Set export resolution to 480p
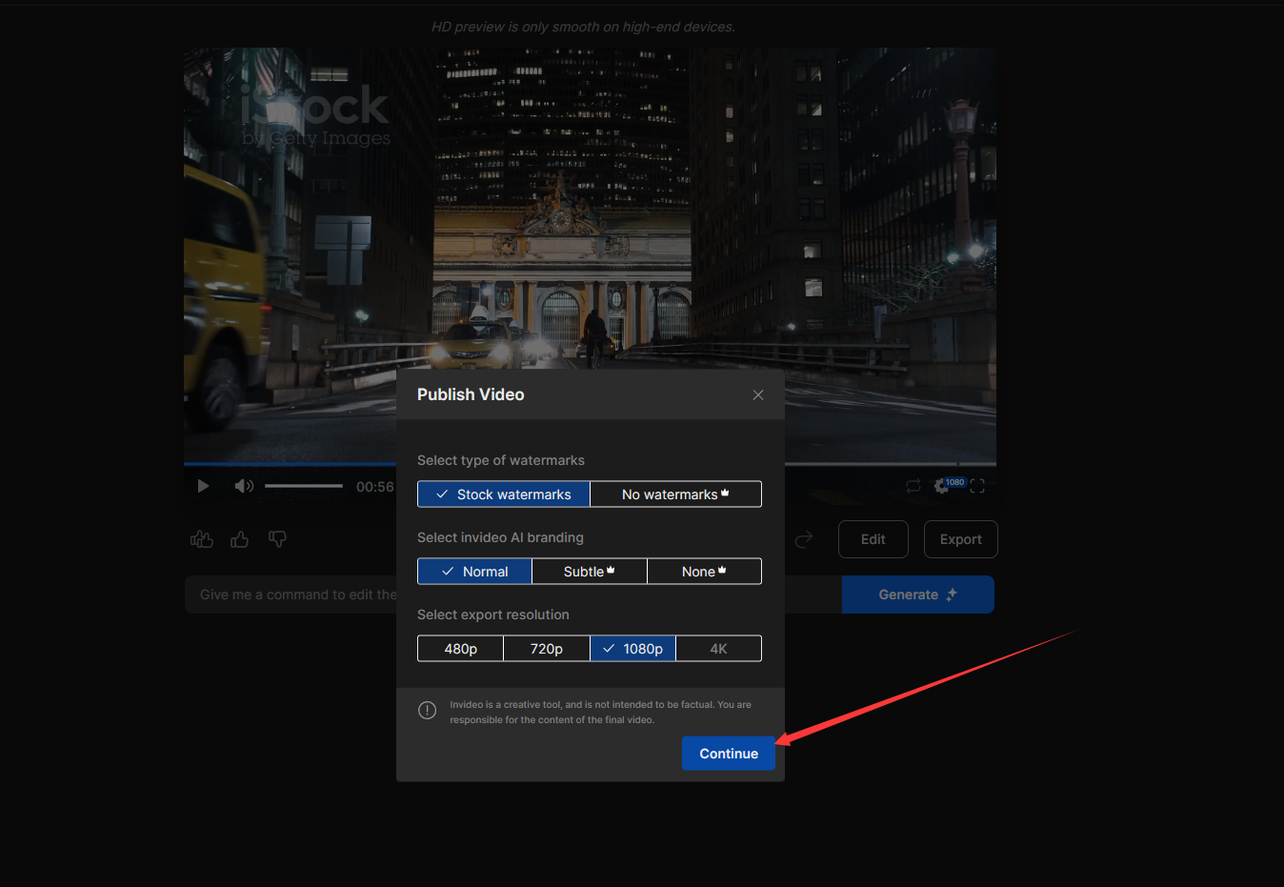Screen dimensions: 1284x887 tap(461, 649)
